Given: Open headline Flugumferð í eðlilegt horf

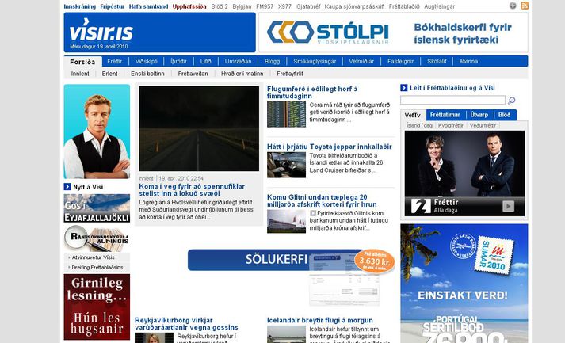Looking at the screenshot, I should tap(312, 92).
